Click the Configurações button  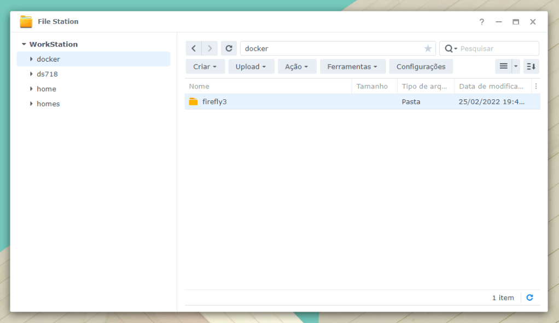421,67
